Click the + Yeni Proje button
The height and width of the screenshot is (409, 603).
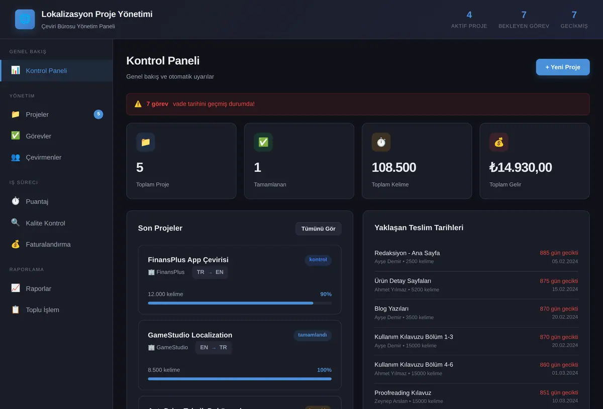click(563, 67)
